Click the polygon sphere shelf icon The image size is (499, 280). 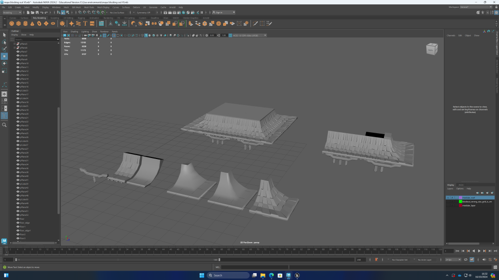11,23
